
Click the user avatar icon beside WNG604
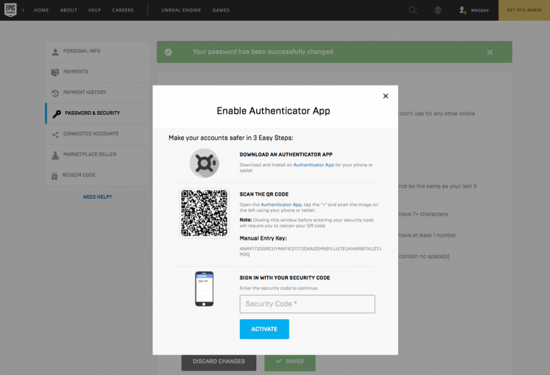[463, 10]
